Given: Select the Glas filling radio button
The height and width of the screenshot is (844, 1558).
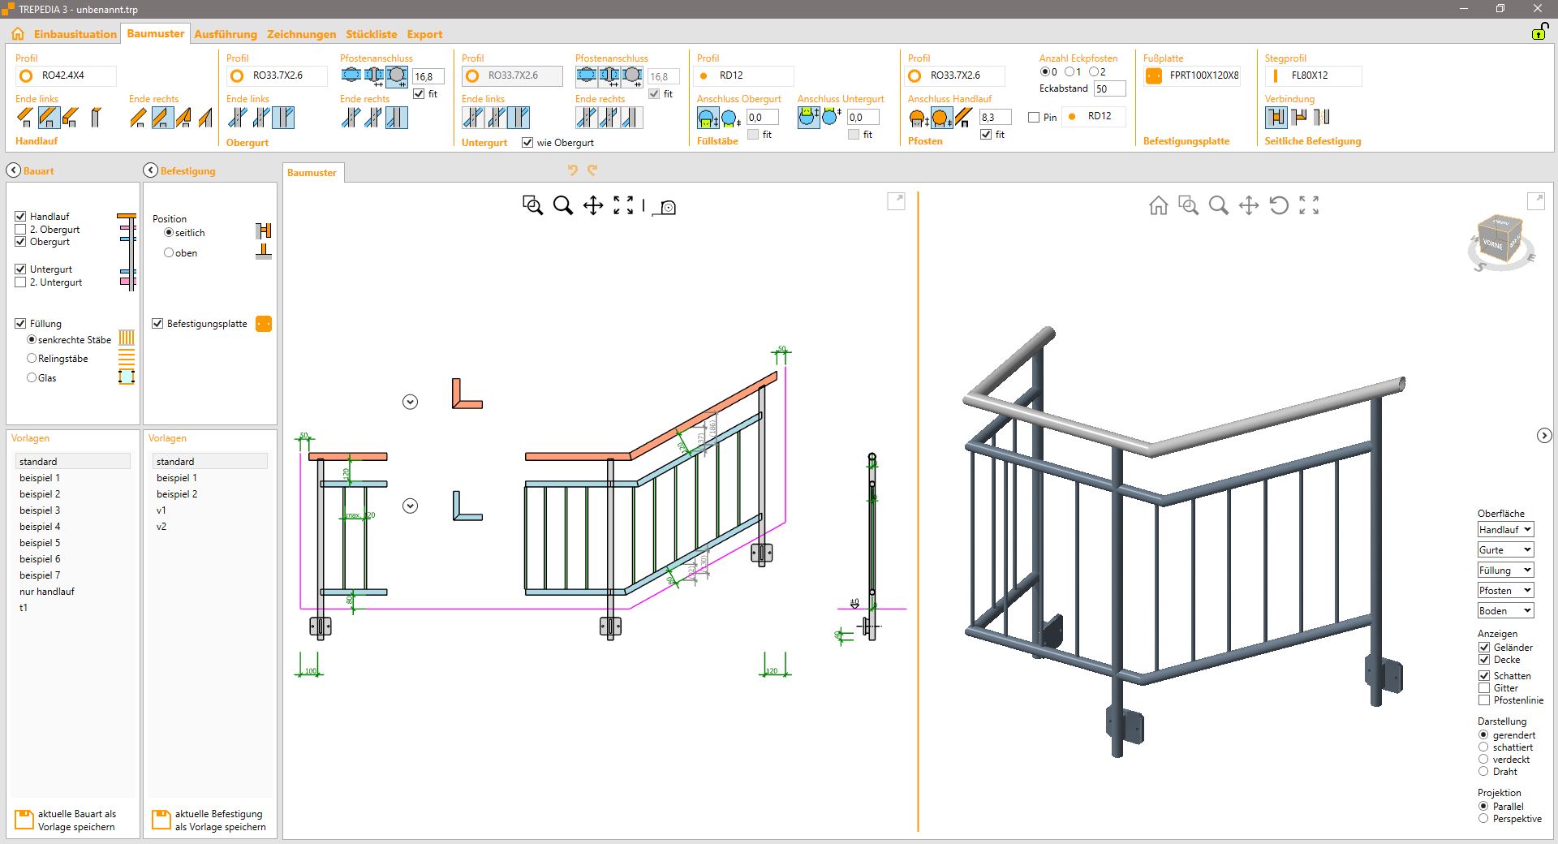Looking at the screenshot, I should (x=32, y=377).
